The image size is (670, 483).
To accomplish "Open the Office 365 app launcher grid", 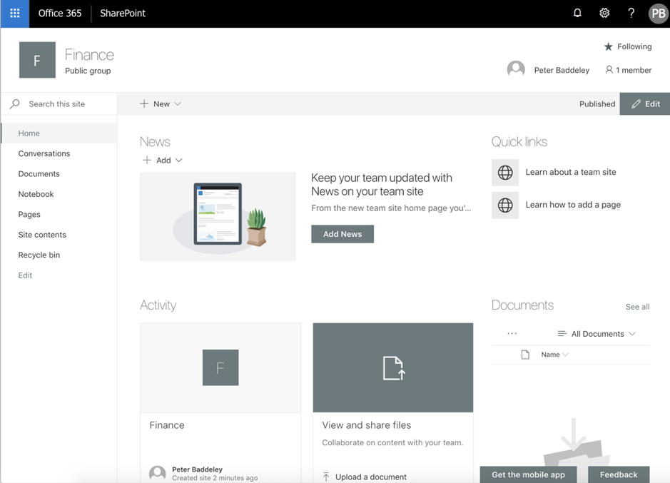I will pos(14,13).
